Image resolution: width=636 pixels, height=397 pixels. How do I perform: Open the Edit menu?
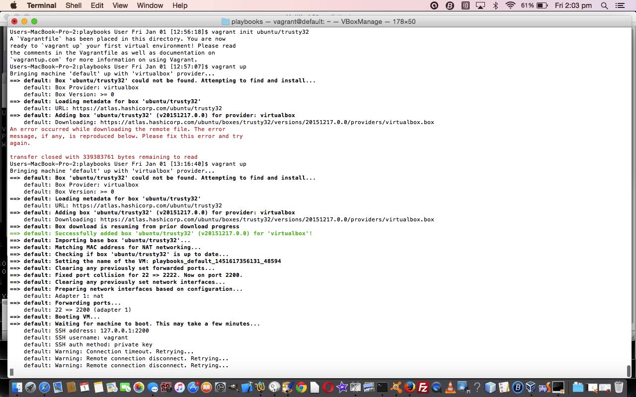97,5
